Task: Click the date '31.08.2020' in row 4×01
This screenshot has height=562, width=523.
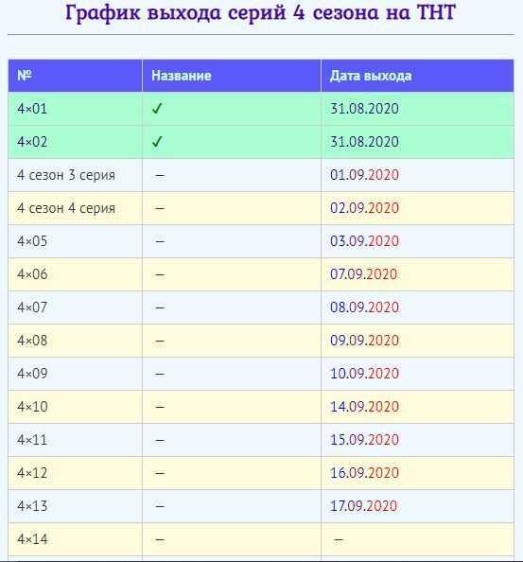Action: (364, 109)
